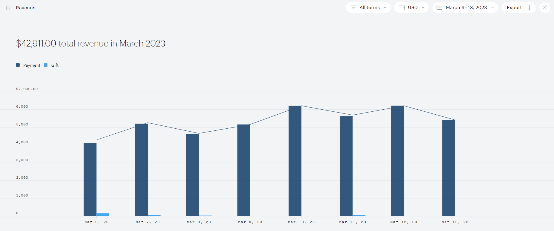
Task: Select the Mar 7 Payment bar
Action: click(x=141, y=170)
